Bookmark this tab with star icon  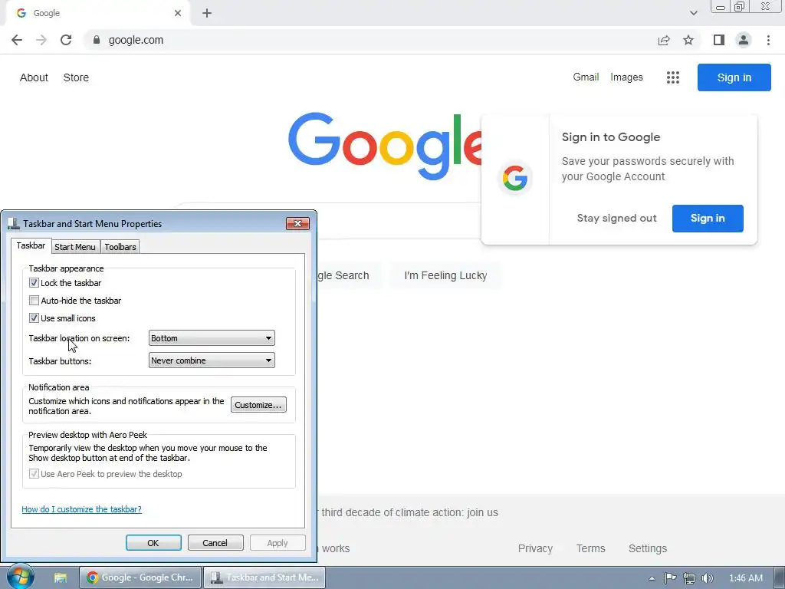[x=688, y=40]
